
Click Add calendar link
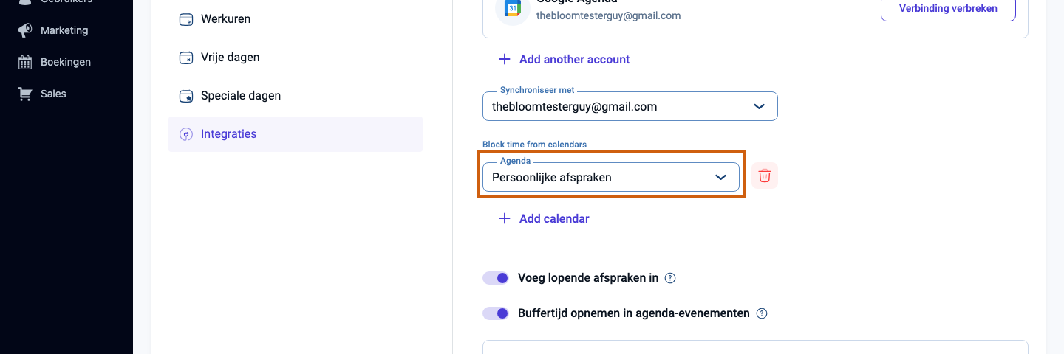coord(544,218)
